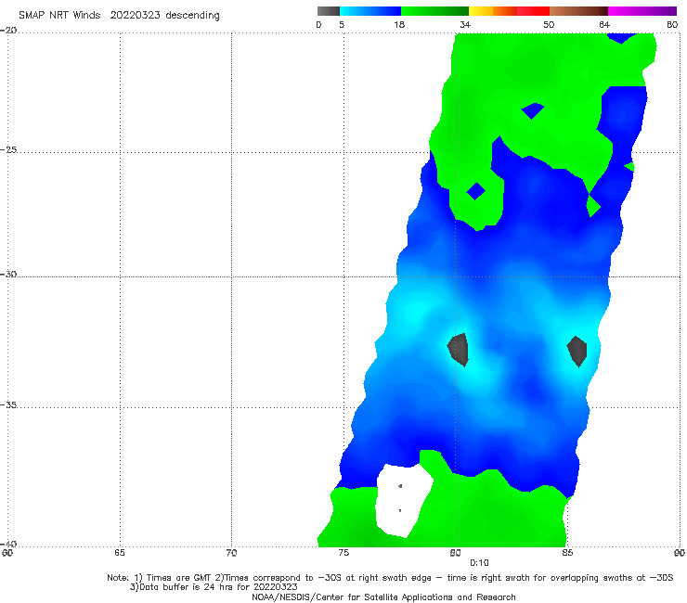Click the color bar label '50'
This screenshot has height=603, width=687.
549,24
